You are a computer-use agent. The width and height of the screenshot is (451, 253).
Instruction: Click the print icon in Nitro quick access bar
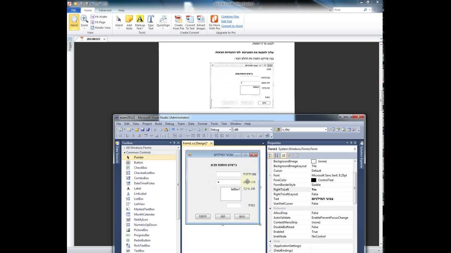click(86, 4)
